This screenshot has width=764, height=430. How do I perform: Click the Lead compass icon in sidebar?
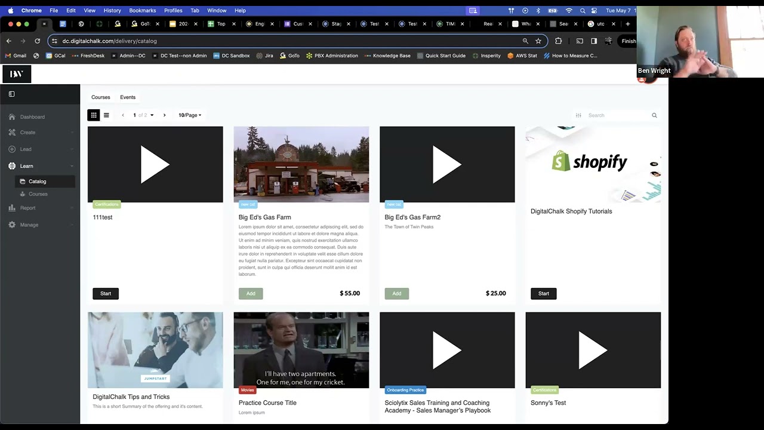[x=12, y=149]
